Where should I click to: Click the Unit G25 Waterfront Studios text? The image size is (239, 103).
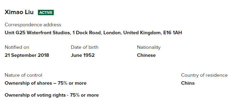pos(37,33)
